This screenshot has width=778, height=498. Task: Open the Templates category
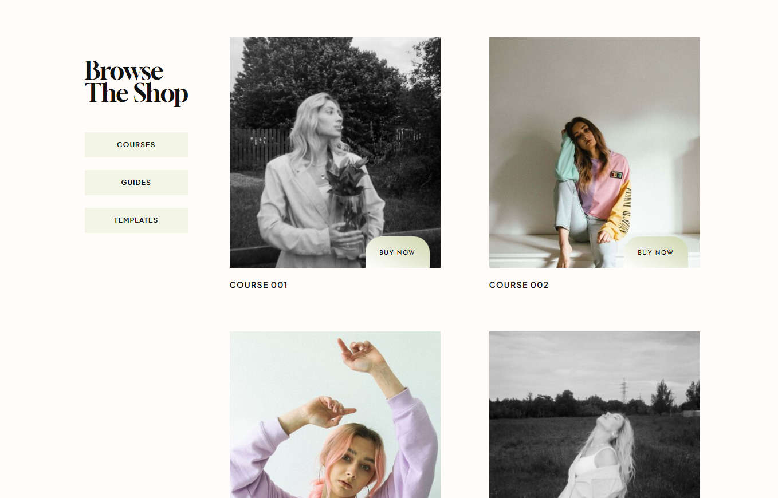(x=136, y=220)
